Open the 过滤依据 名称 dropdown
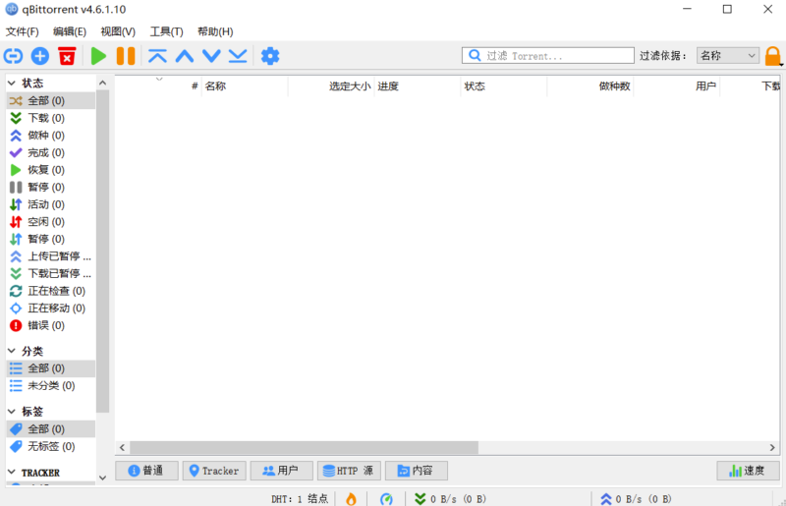 [x=727, y=56]
